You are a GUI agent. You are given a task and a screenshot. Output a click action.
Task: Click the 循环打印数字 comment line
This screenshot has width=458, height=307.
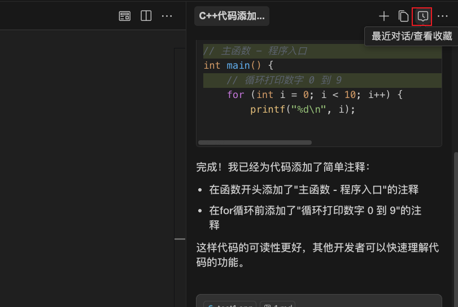284,80
